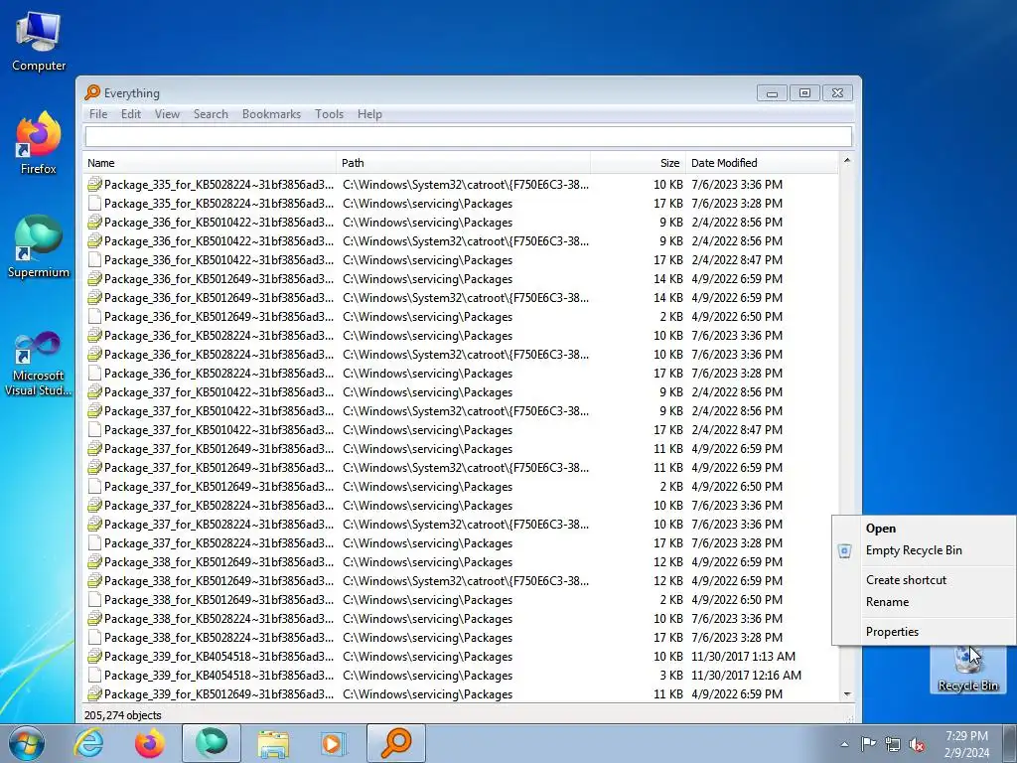Click the Everything search taskbar button
The height and width of the screenshot is (763, 1017).
coord(396,743)
